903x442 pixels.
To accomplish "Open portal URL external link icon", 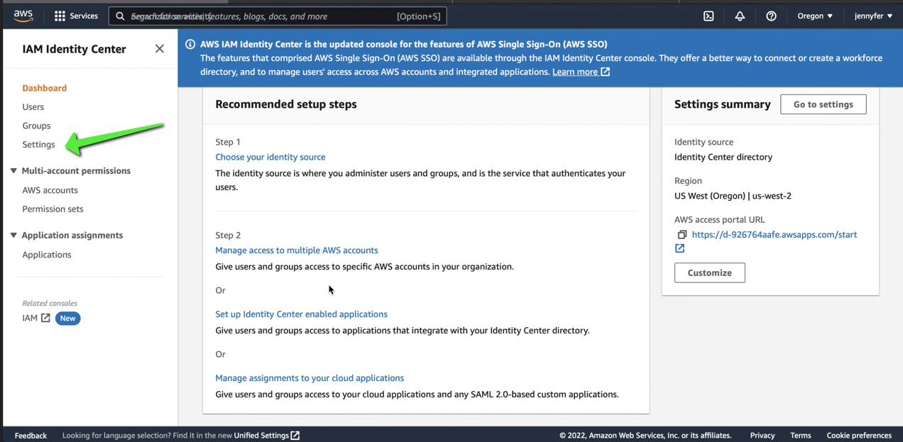I will point(679,248).
